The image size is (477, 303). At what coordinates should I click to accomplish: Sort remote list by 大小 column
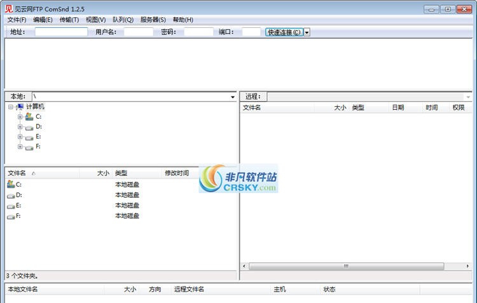coord(331,107)
